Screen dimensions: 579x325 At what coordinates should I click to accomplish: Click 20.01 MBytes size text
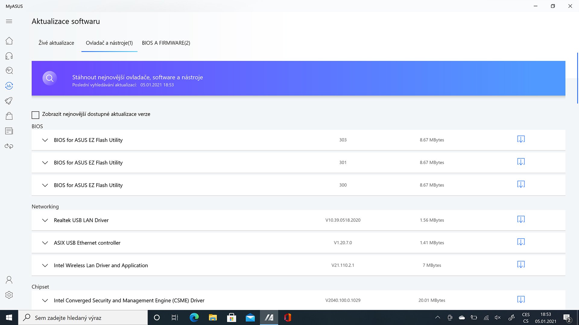click(x=432, y=300)
